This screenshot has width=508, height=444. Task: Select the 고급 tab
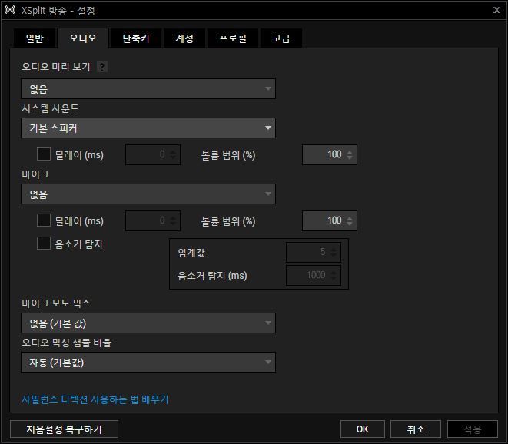(x=281, y=38)
